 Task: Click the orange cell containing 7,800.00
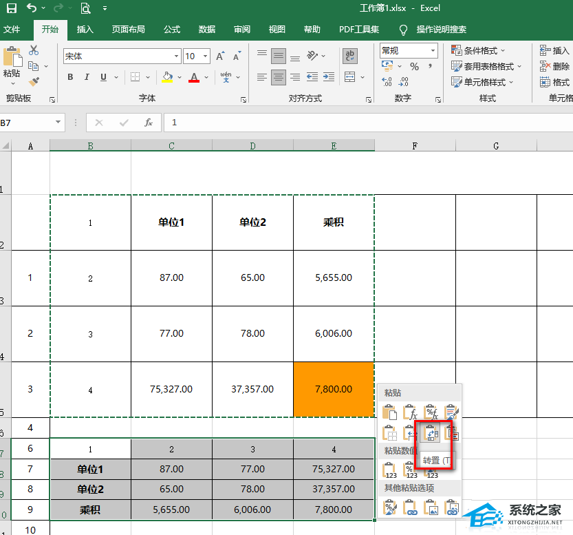[334, 389]
